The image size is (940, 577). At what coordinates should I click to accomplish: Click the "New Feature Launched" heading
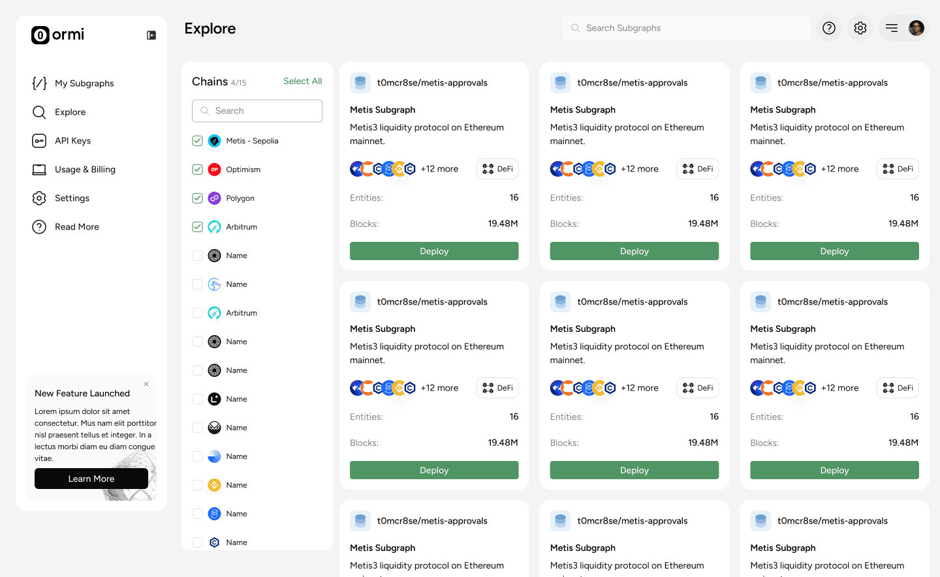tap(82, 393)
